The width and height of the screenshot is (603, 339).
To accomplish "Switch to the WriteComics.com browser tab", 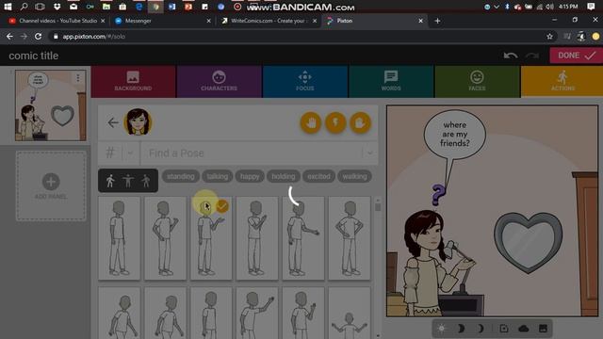I will click(269, 21).
